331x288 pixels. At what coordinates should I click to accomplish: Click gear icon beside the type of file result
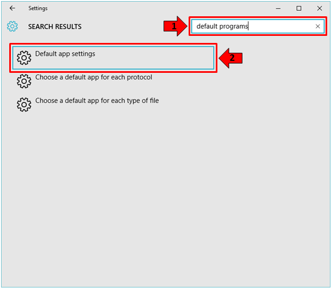pos(24,104)
